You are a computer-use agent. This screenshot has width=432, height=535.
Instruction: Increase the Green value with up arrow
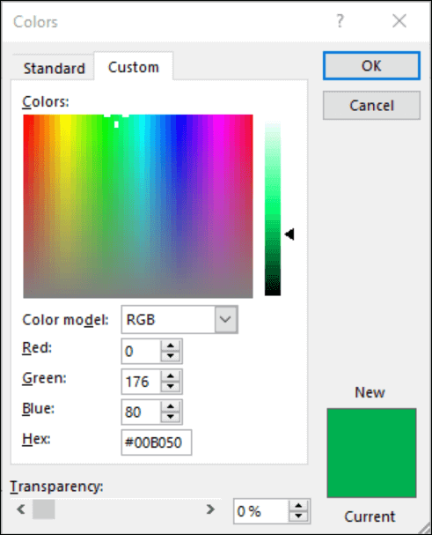pos(171,376)
